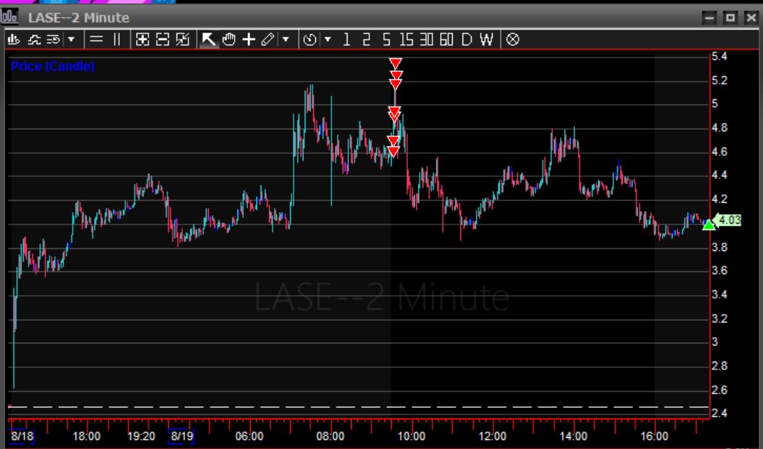Open the studies/indicators icon
This screenshot has width=763, height=449.
pyautogui.click(x=33, y=40)
